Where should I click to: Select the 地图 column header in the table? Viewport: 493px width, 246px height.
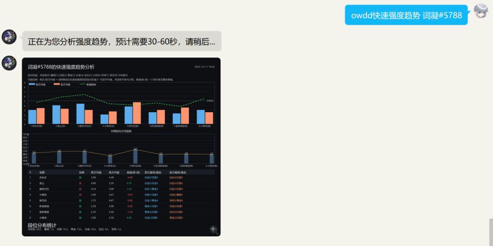42,172
